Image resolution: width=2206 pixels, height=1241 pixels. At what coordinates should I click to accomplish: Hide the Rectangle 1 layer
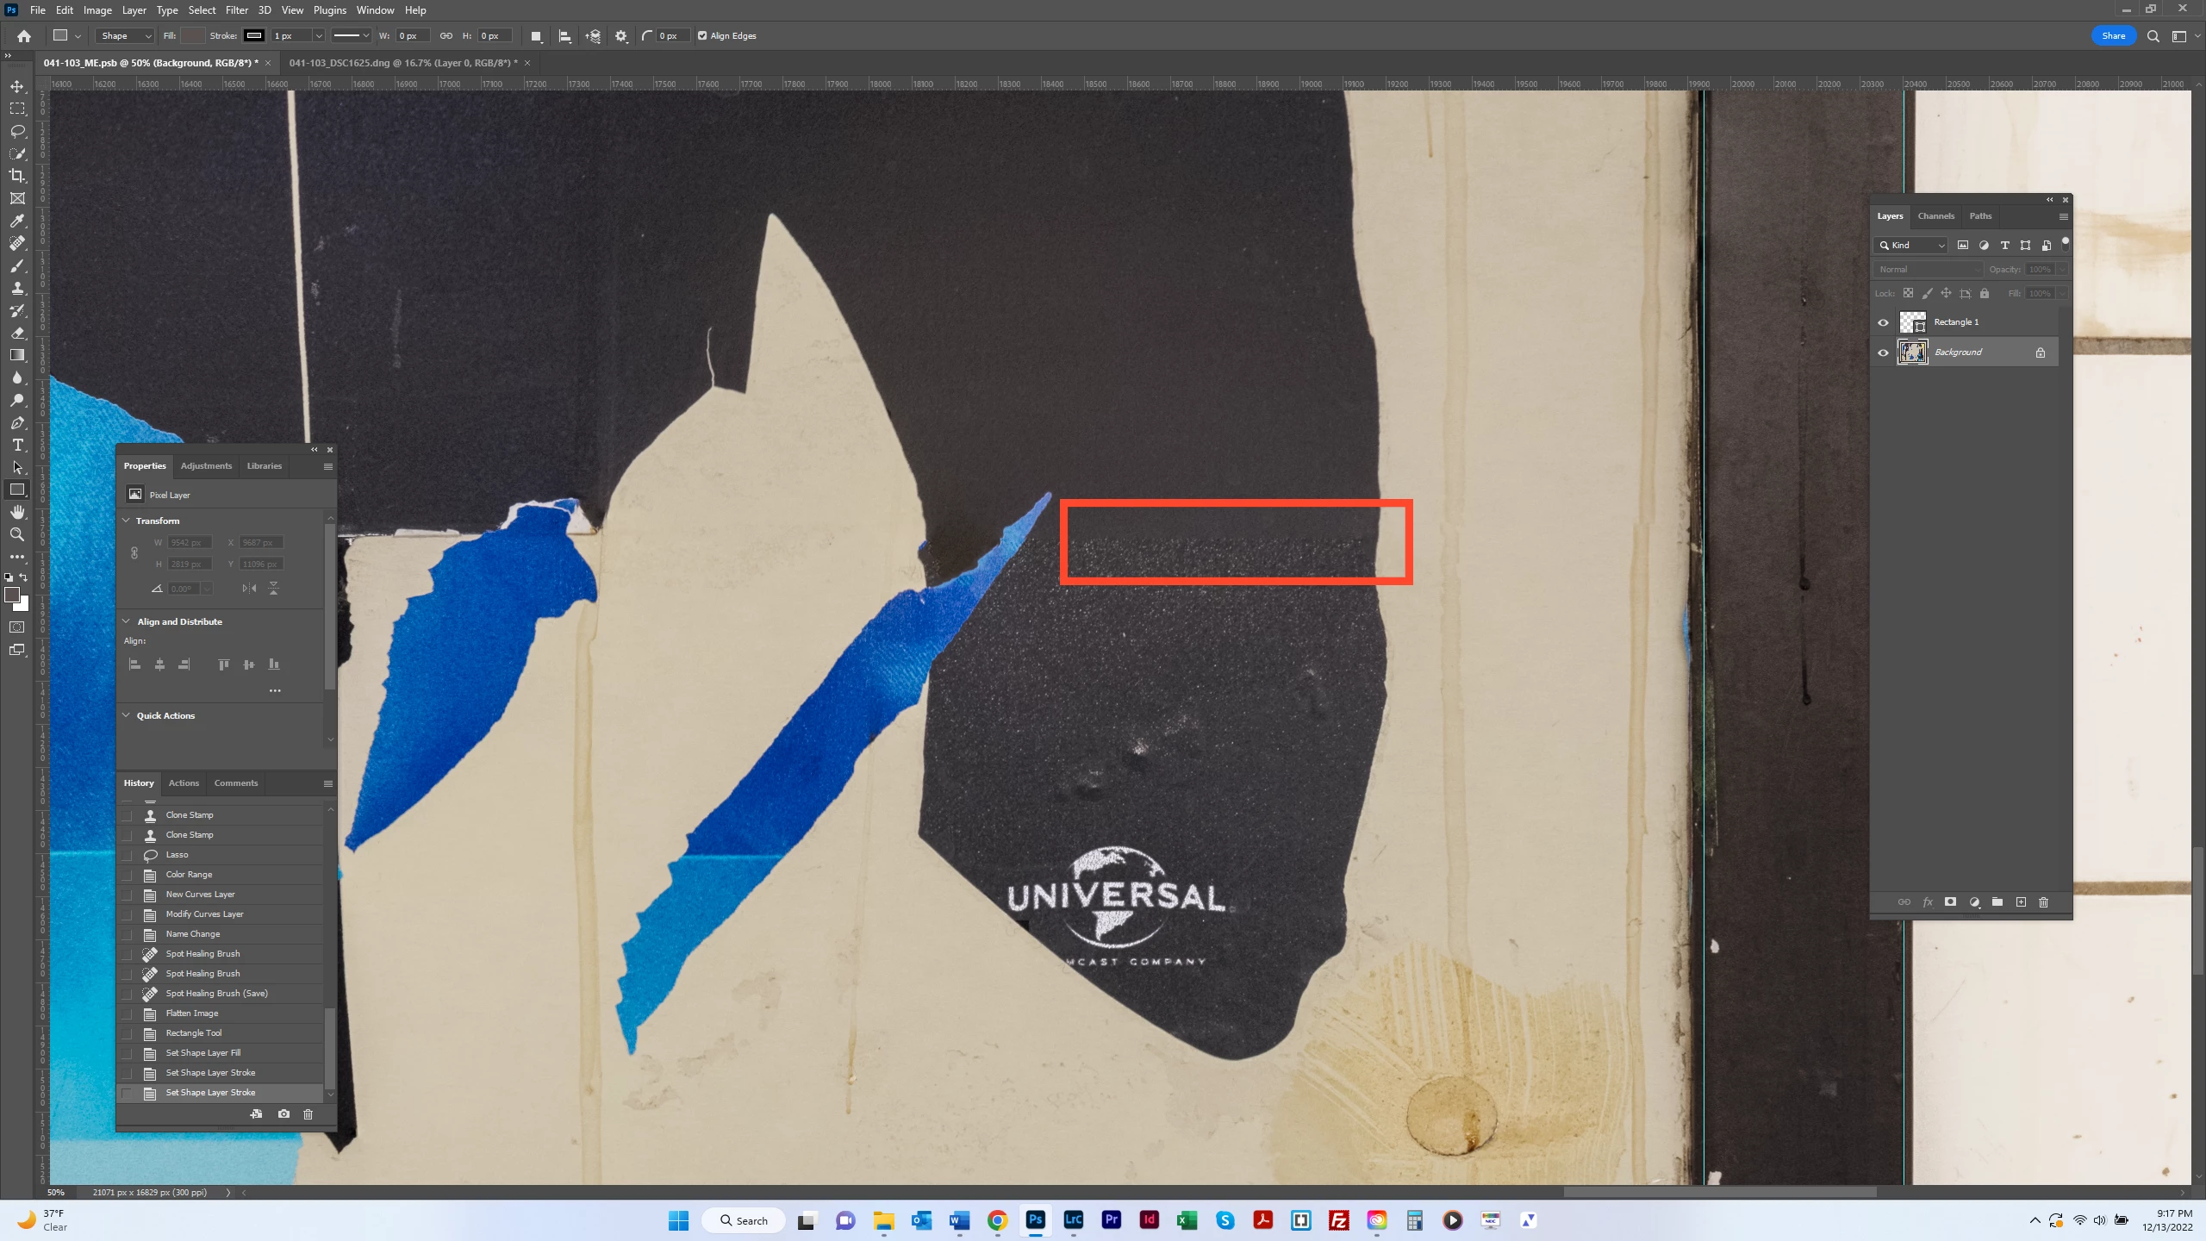(1883, 322)
